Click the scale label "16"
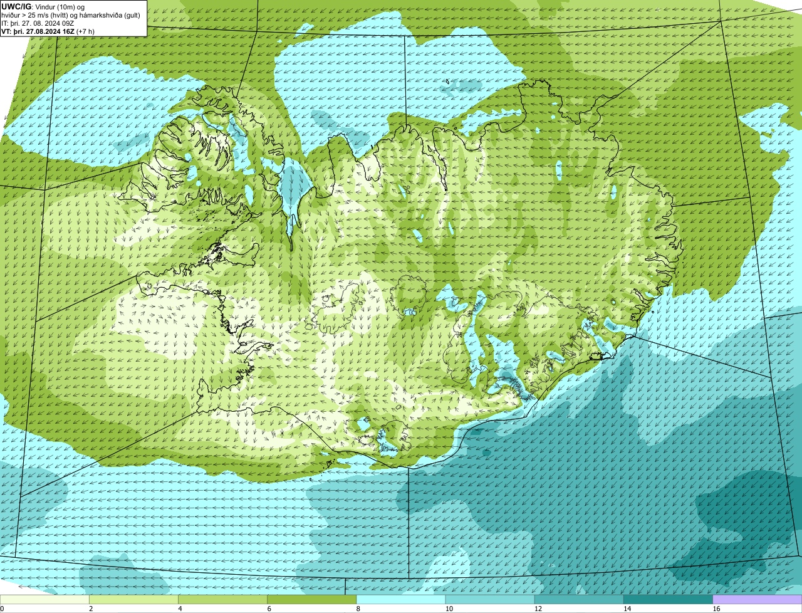The width and height of the screenshot is (802, 613). coord(716,609)
